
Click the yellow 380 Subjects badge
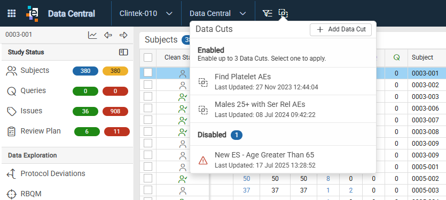click(x=115, y=71)
